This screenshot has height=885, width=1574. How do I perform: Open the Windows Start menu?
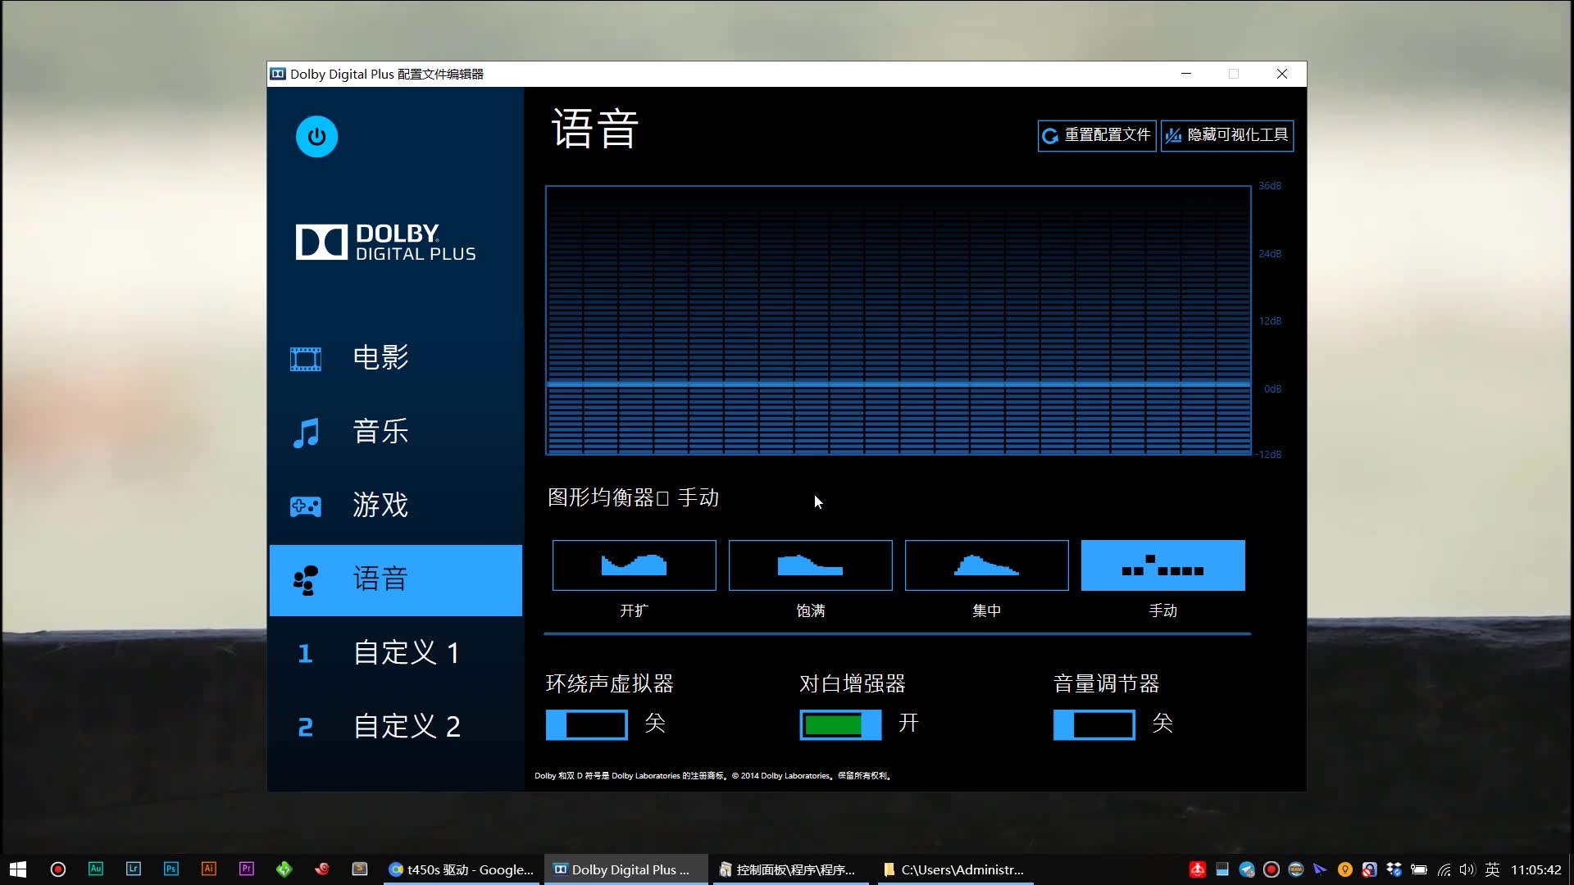tap(18, 869)
